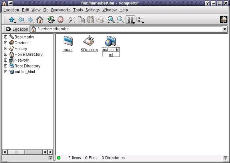This screenshot has height=163, width=230.
Task: Expand the Bookmarks tree node
Action: 6,37
